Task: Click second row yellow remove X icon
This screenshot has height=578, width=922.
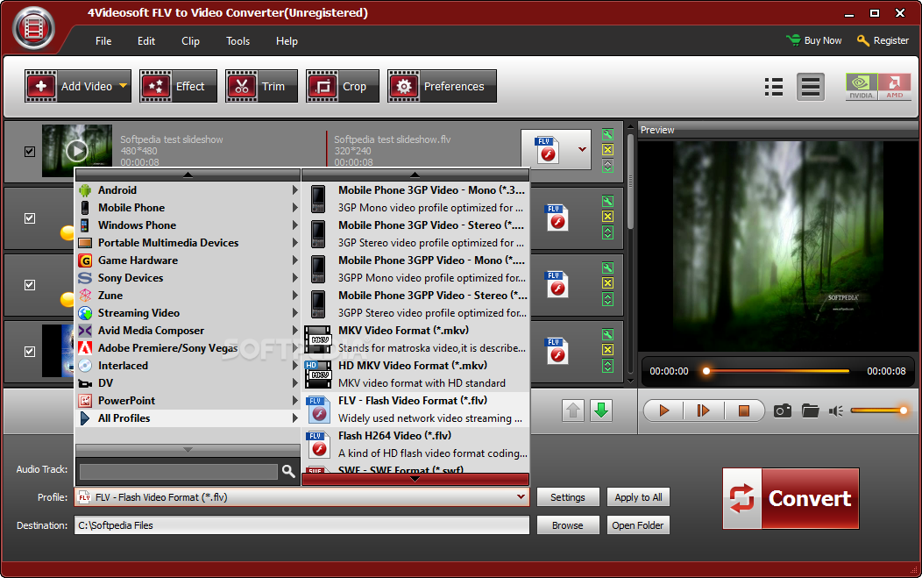Action: (607, 217)
